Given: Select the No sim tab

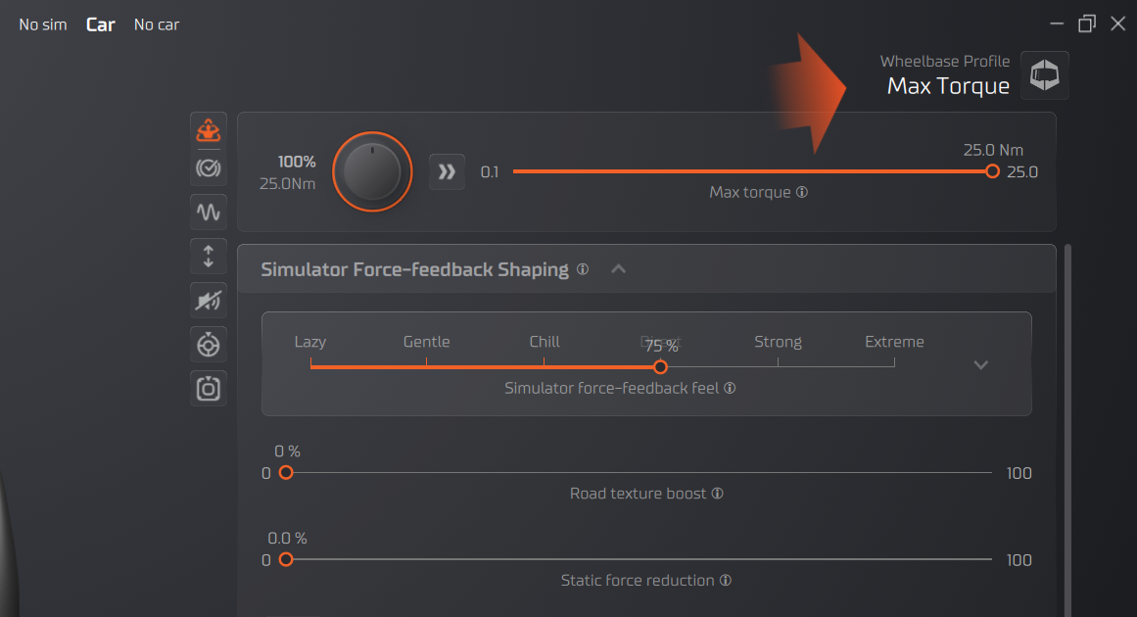Looking at the screenshot, I should tap(42, 24).
